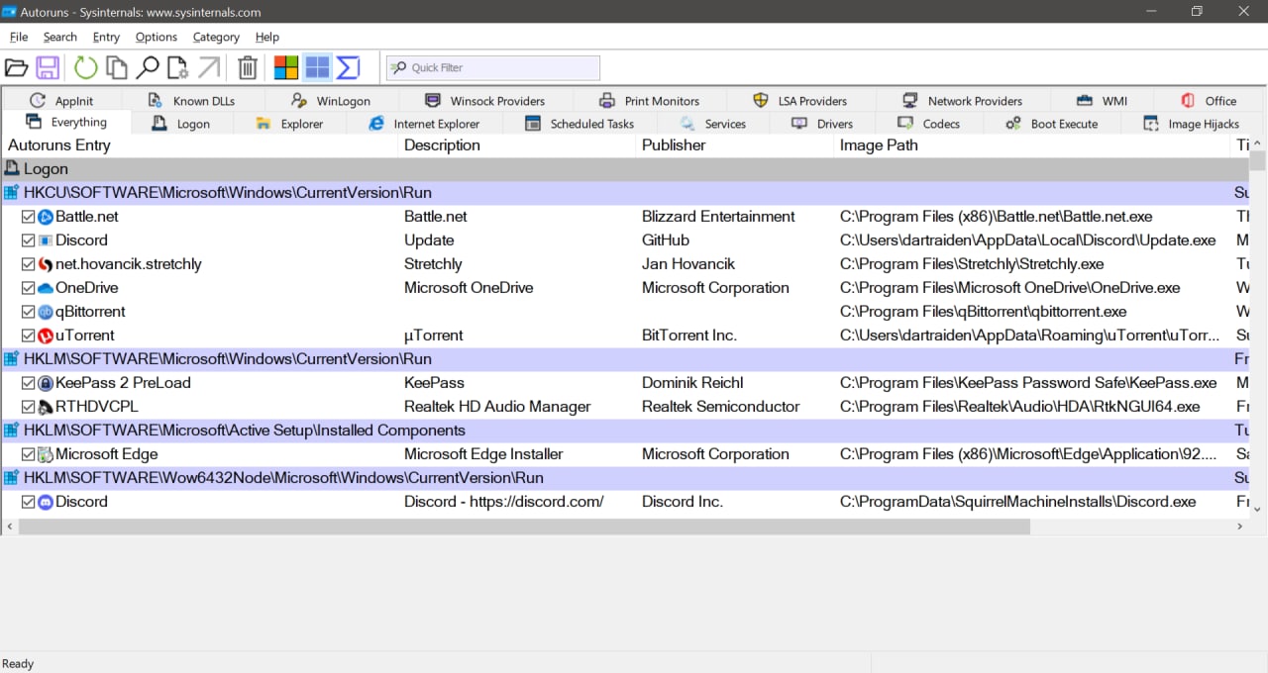1268x673 pixels.
Task: Sort by Description column header
Action: [517, 145]
